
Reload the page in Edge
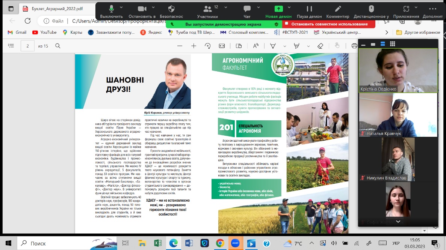tap(27, 21)
